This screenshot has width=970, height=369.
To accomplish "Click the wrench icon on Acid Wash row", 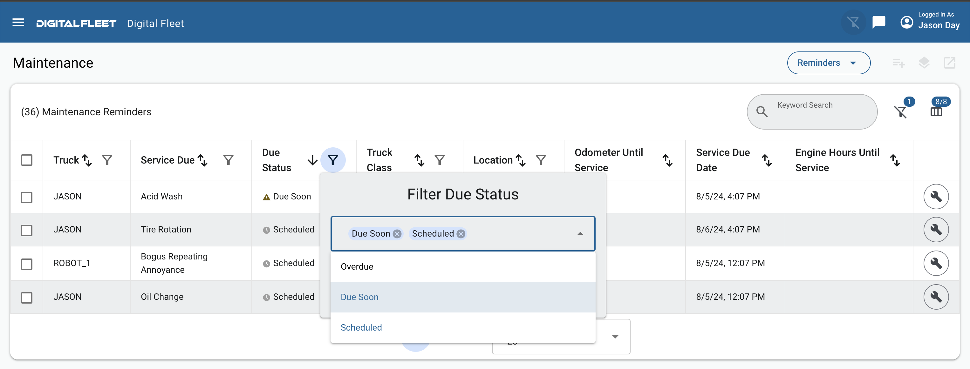I will click(x=936, y=196).
